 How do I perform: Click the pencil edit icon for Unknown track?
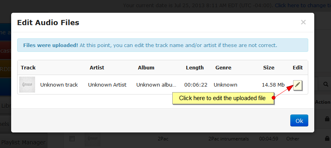point(298,85)
